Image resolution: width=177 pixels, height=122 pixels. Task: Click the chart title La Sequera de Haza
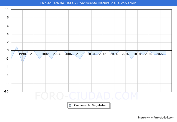tap(88, 3)
